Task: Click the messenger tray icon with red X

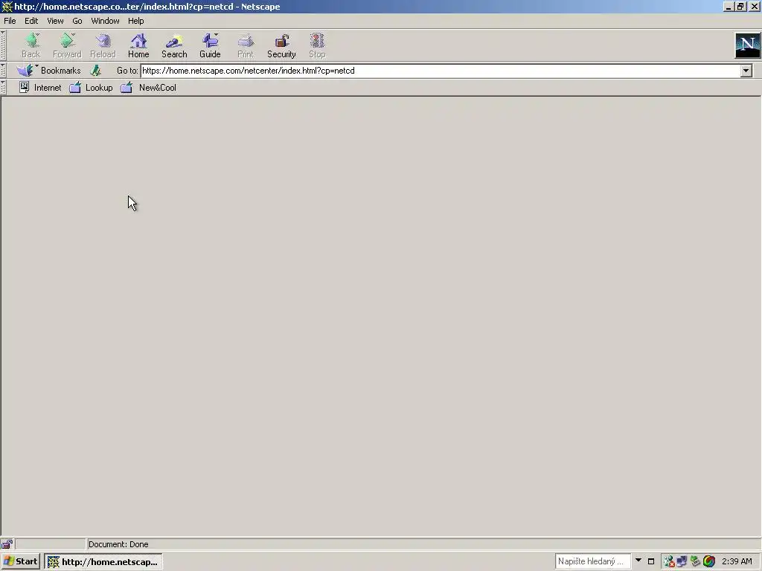Action: tap(669, 561)
